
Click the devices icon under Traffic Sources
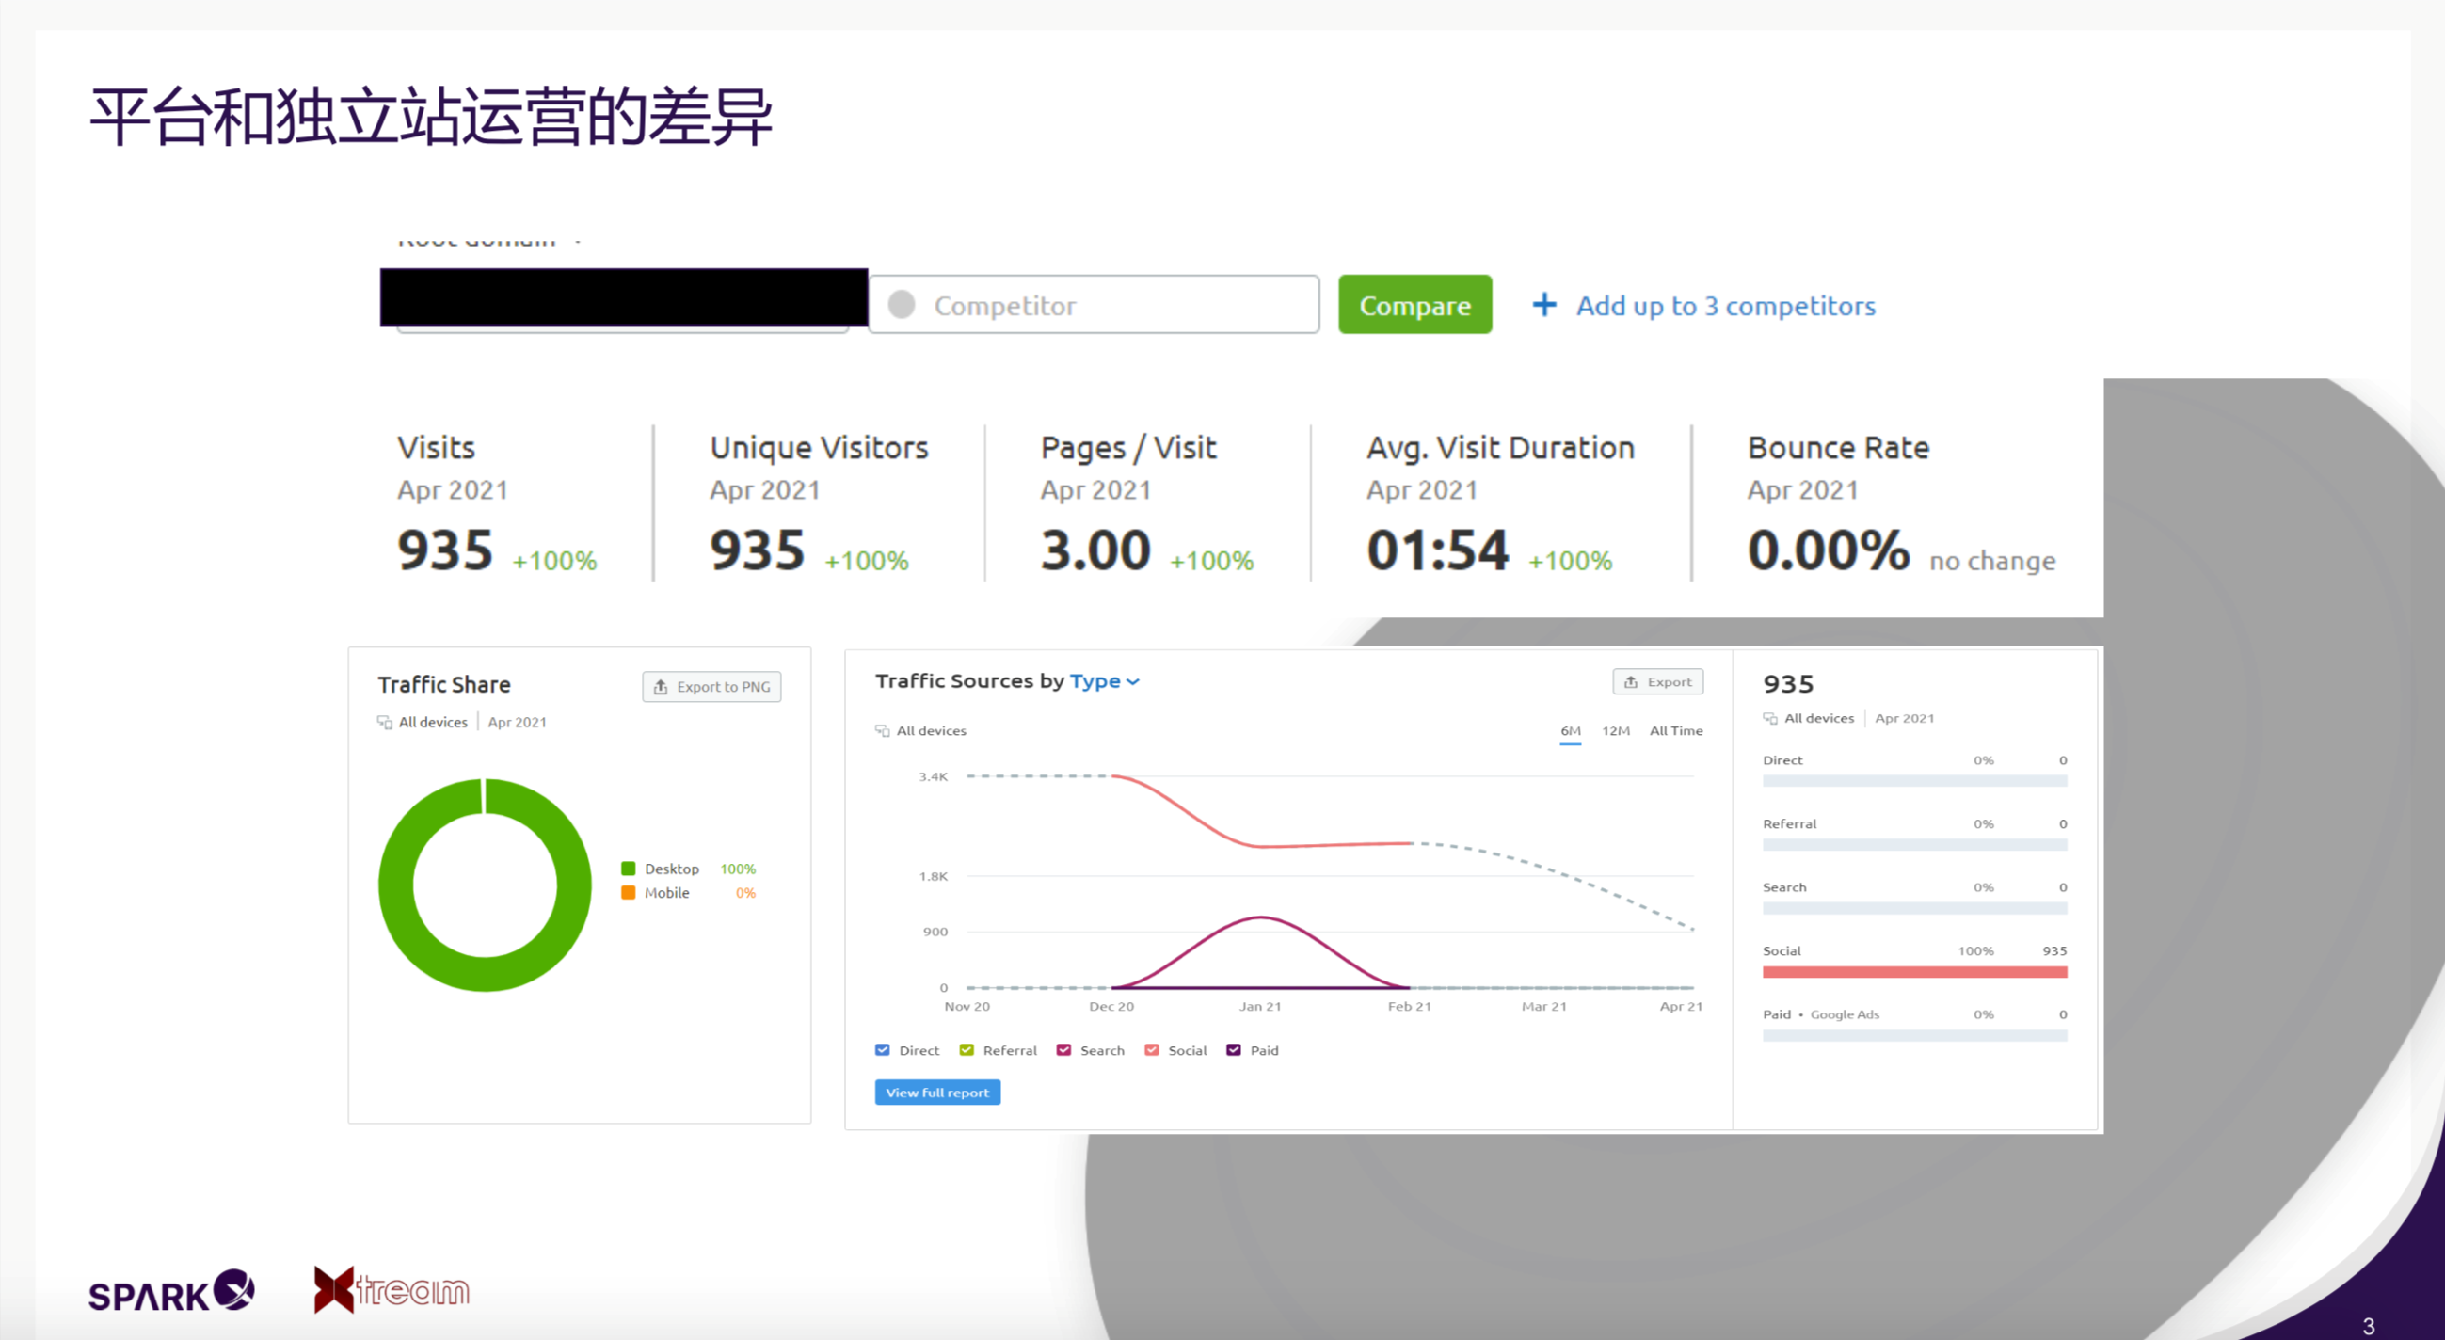(x=882, y=731)
